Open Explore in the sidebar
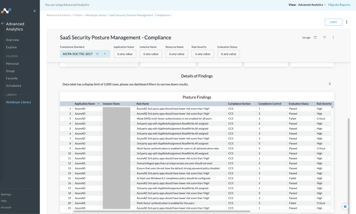This screenshot has height=214, width=356. click(11, 47)
